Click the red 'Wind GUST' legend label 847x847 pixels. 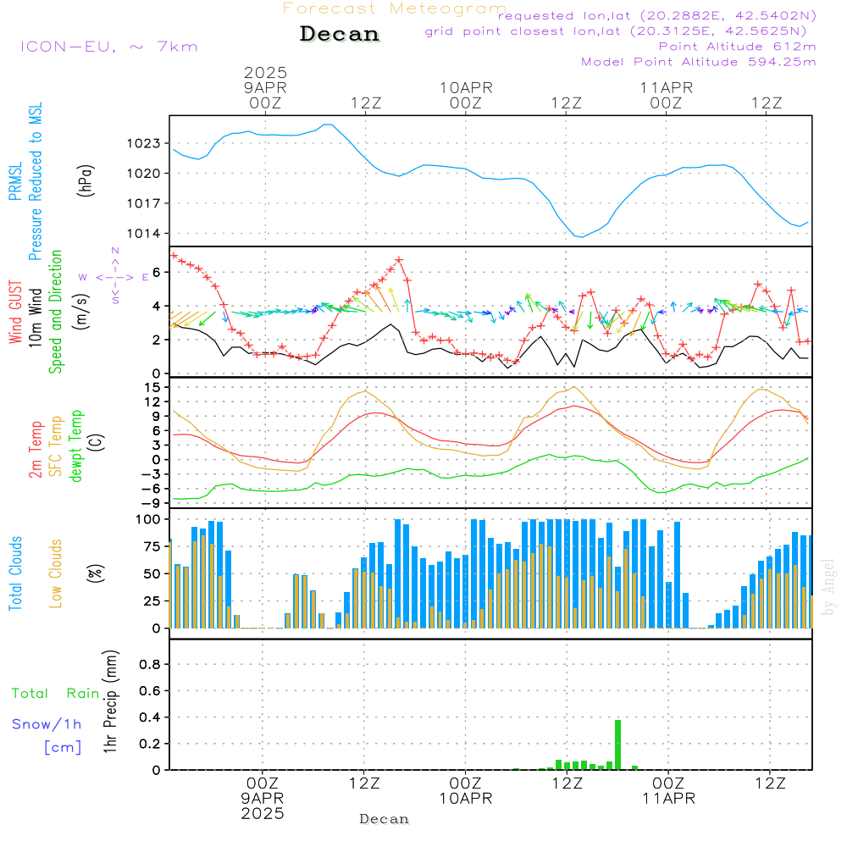point(15,312)
